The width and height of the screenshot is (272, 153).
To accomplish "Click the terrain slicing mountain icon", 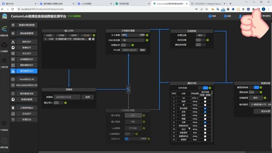I will coord(13,42).
